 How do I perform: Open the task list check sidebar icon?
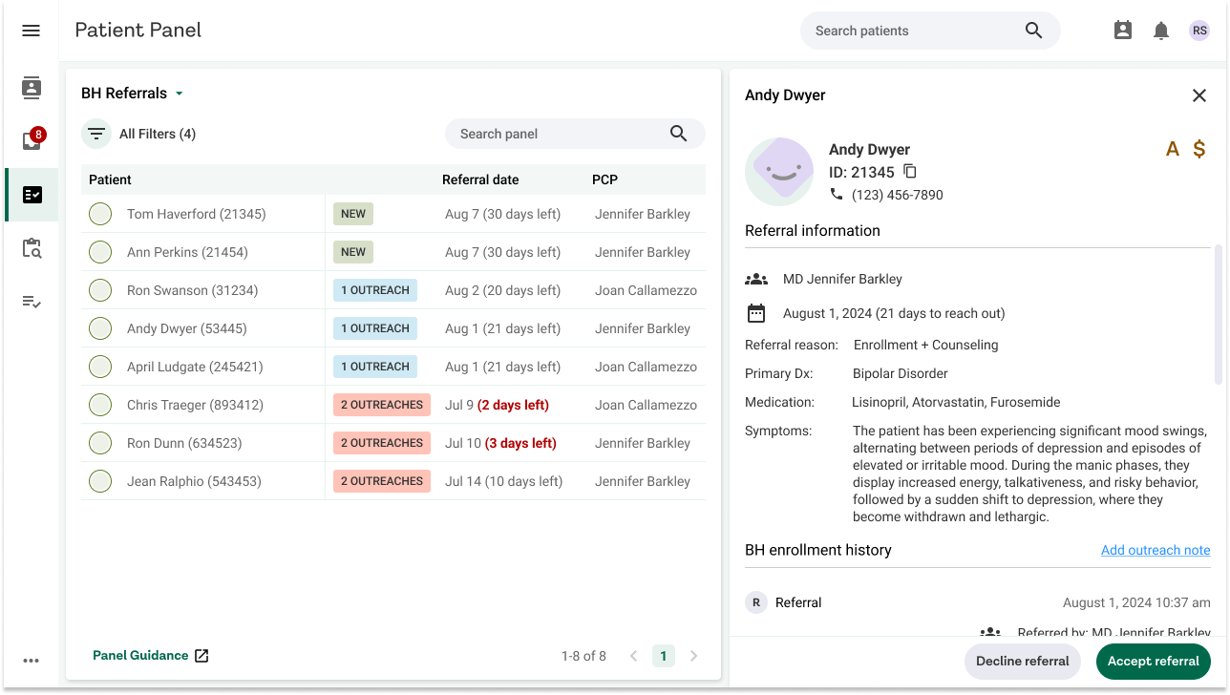[32, 302]
